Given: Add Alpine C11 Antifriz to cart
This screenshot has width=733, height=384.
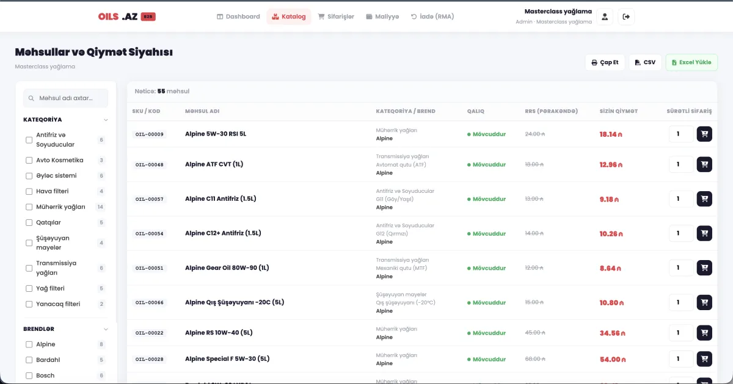Looking at the screenshot, I should pyautogui.click(x=704, y=199).
